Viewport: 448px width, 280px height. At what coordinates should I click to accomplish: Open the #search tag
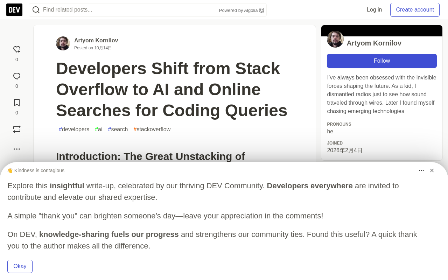pyautogui.click(x=118, y=129)
